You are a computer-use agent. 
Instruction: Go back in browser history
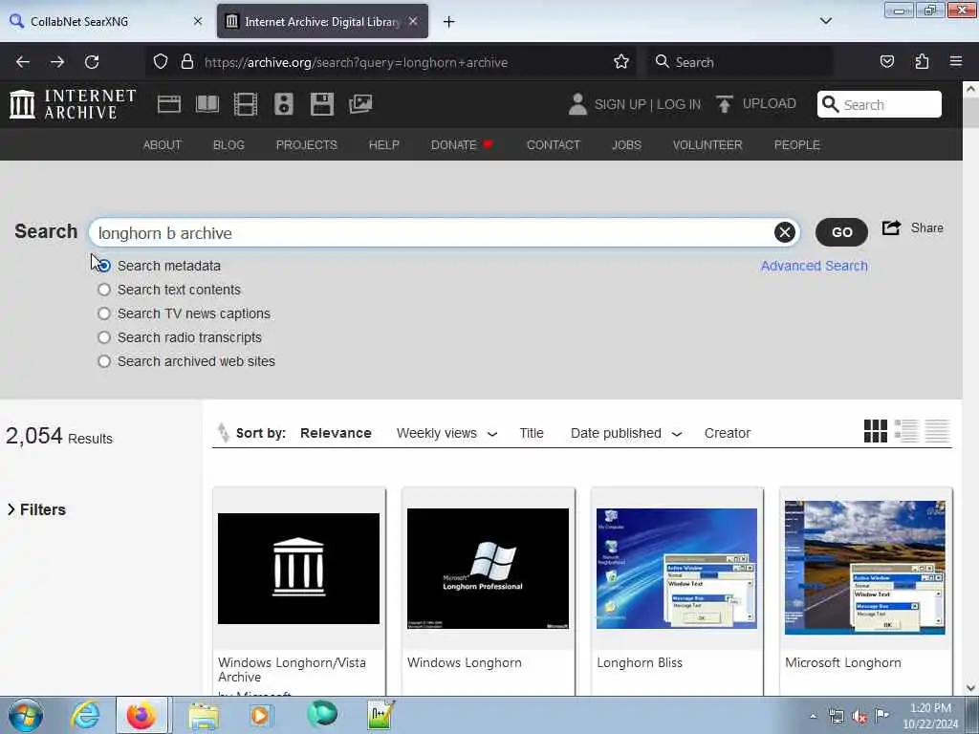click(23, 62)
